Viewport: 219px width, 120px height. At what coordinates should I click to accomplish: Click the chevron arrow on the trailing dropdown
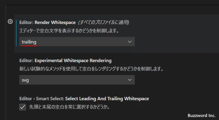coord(130,42)
